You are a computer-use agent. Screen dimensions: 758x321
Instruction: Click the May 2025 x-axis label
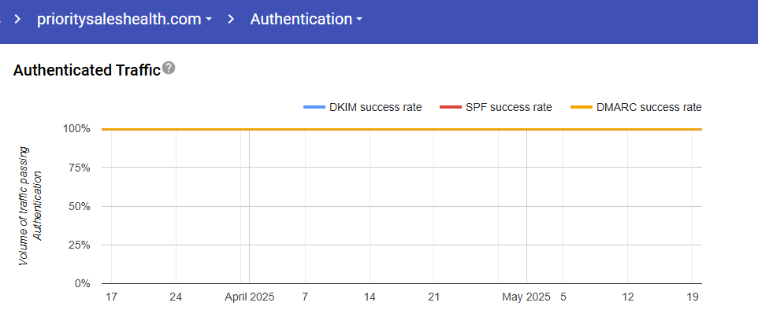526,297
